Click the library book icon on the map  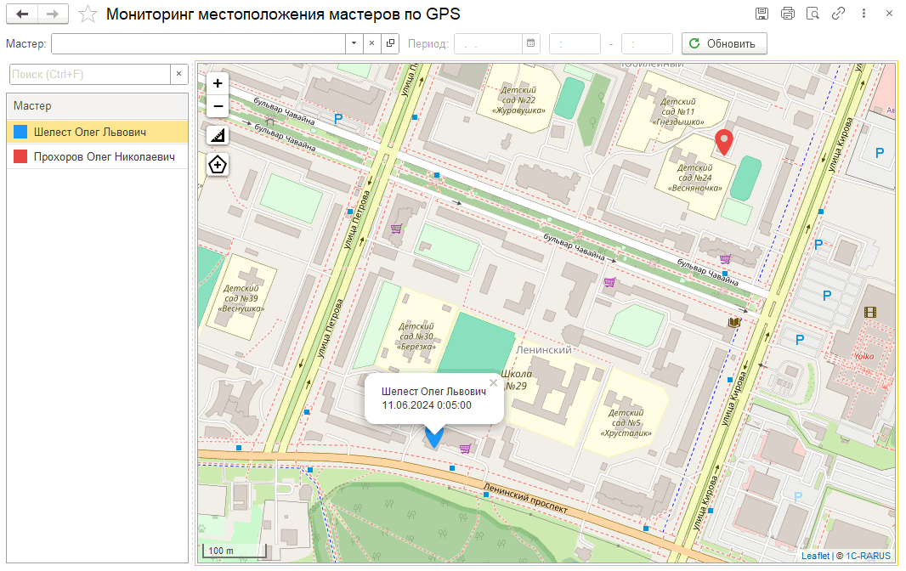(x=733, y=322)
